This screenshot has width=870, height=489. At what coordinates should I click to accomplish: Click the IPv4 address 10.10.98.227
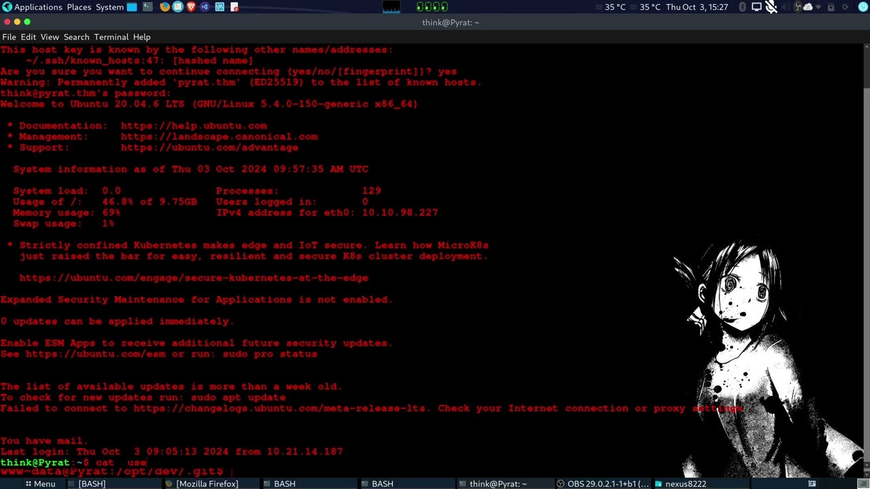pos(400,213)
